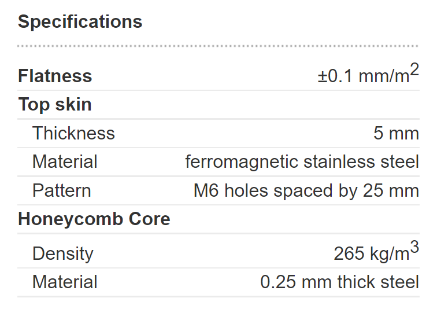Click the Top skin section header
The image size is (437, 331).
(x=55, y=105)
